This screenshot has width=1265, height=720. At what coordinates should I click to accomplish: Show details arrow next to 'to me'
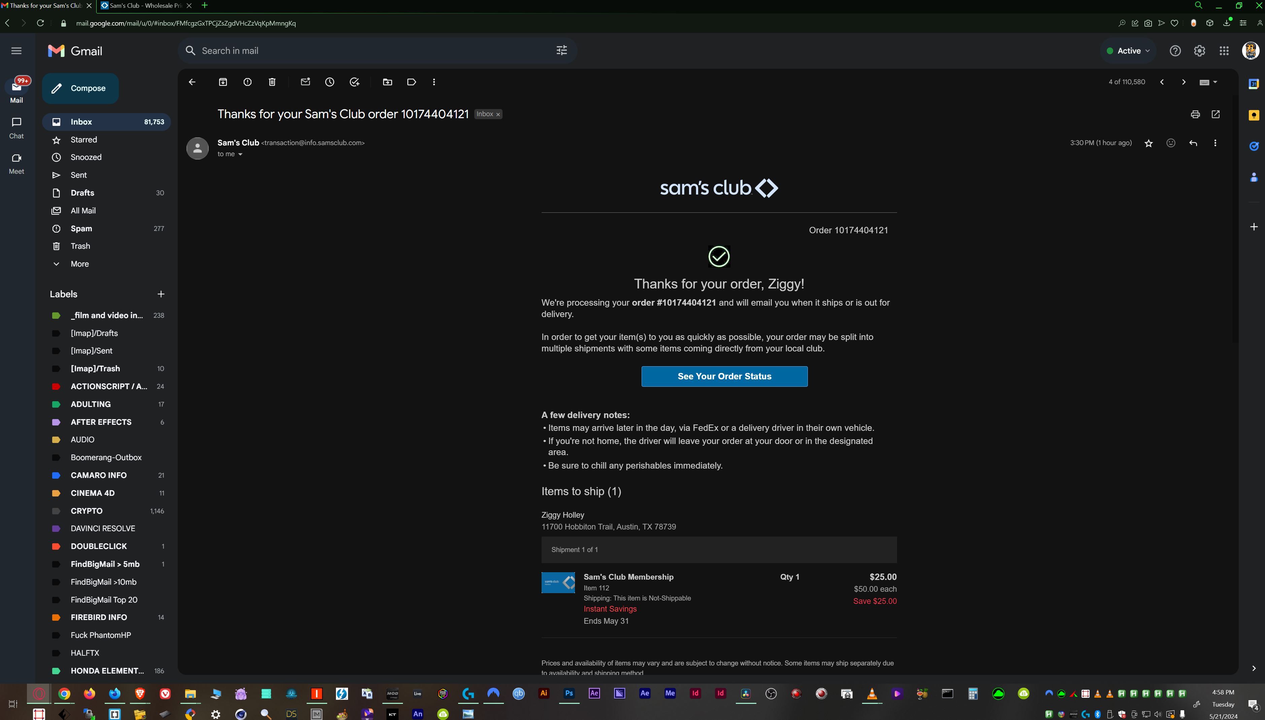click(x=240, y=154)
